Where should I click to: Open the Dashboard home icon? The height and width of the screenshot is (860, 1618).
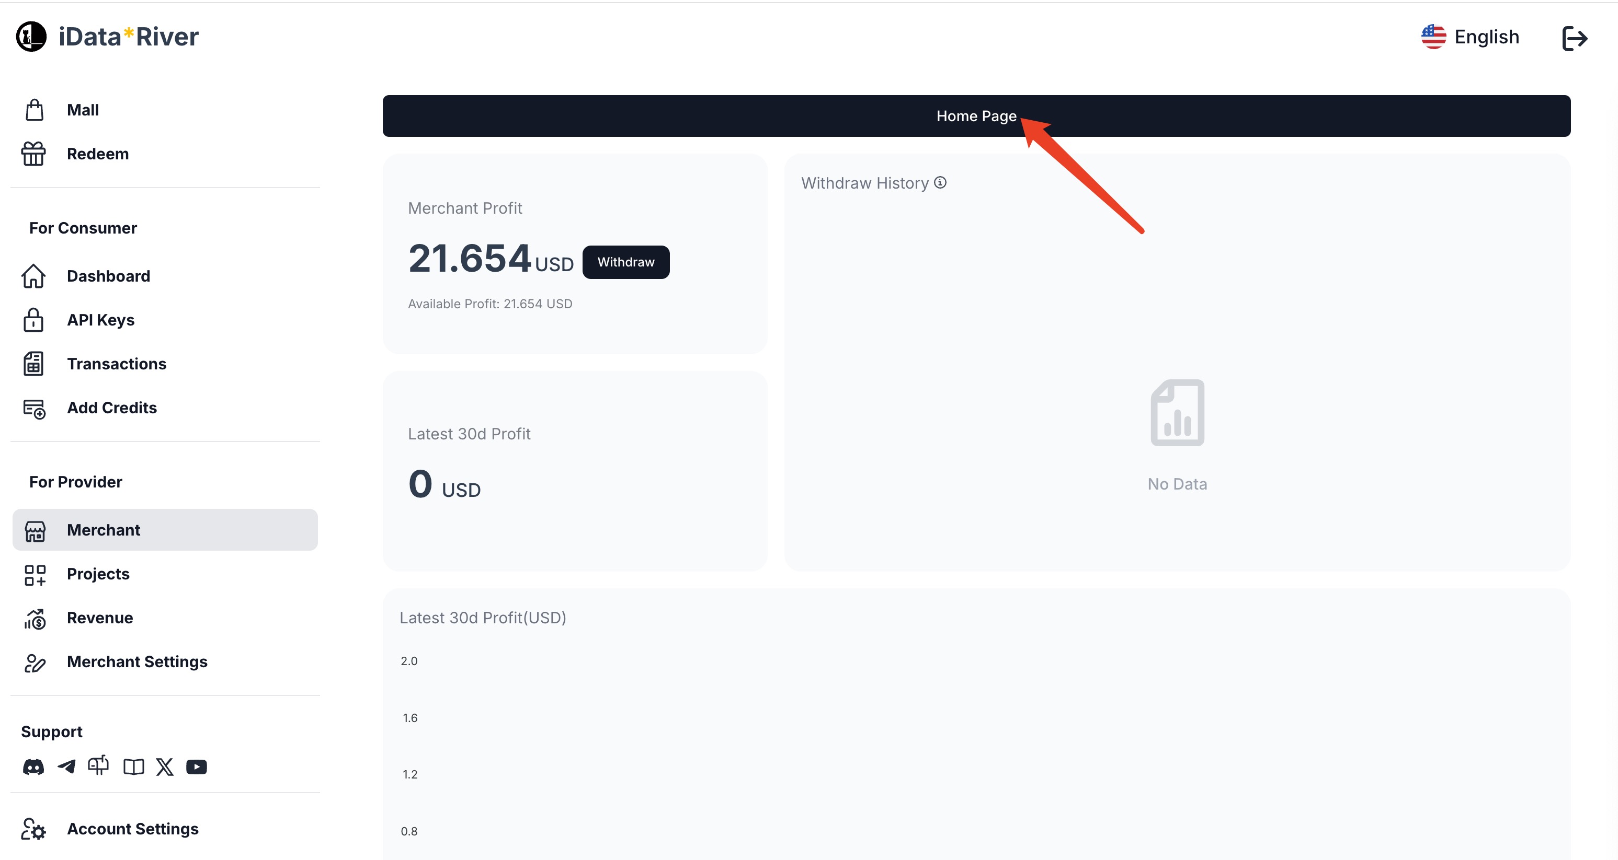pos(32,276)
